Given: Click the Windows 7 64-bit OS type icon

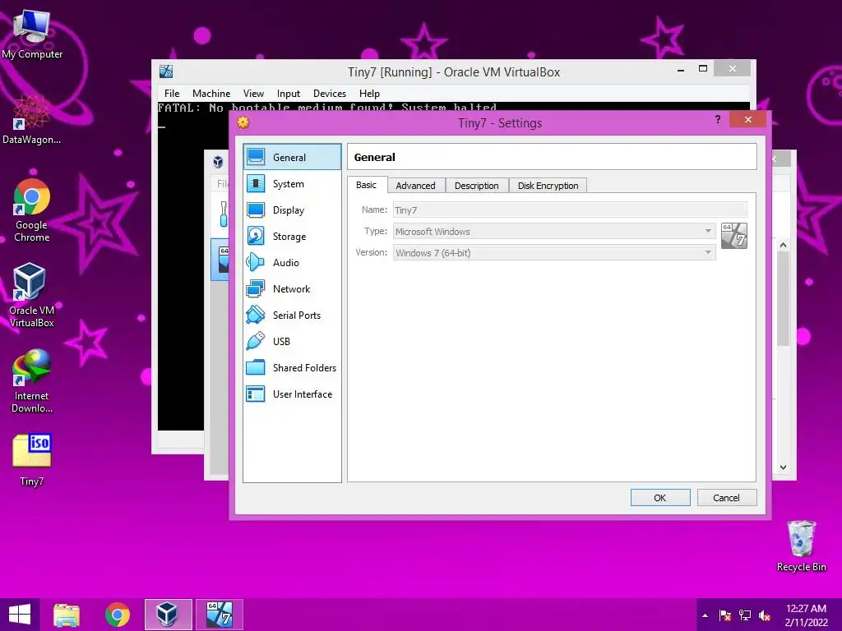Looking at the screenshot, I should point(734,236).
